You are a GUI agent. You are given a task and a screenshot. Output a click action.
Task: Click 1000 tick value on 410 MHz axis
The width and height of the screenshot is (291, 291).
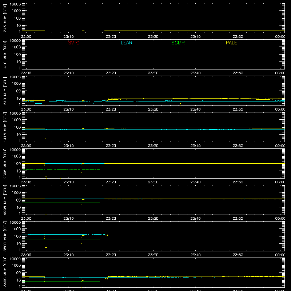16,47
